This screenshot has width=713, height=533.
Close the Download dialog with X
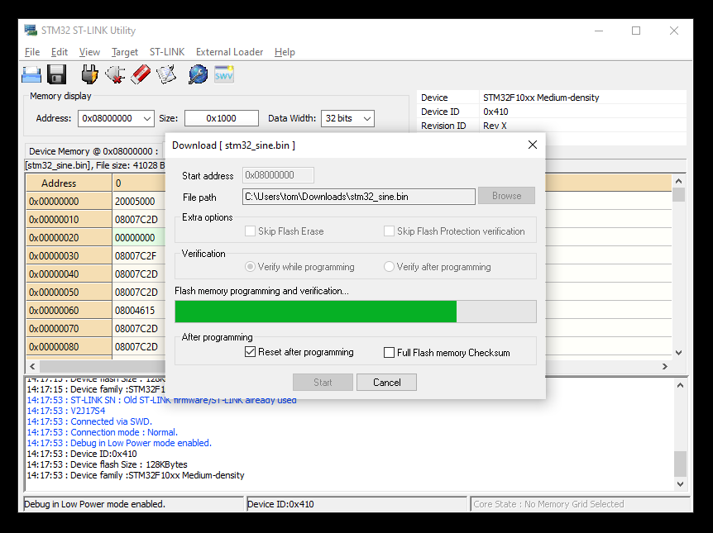tap(533, 145)
